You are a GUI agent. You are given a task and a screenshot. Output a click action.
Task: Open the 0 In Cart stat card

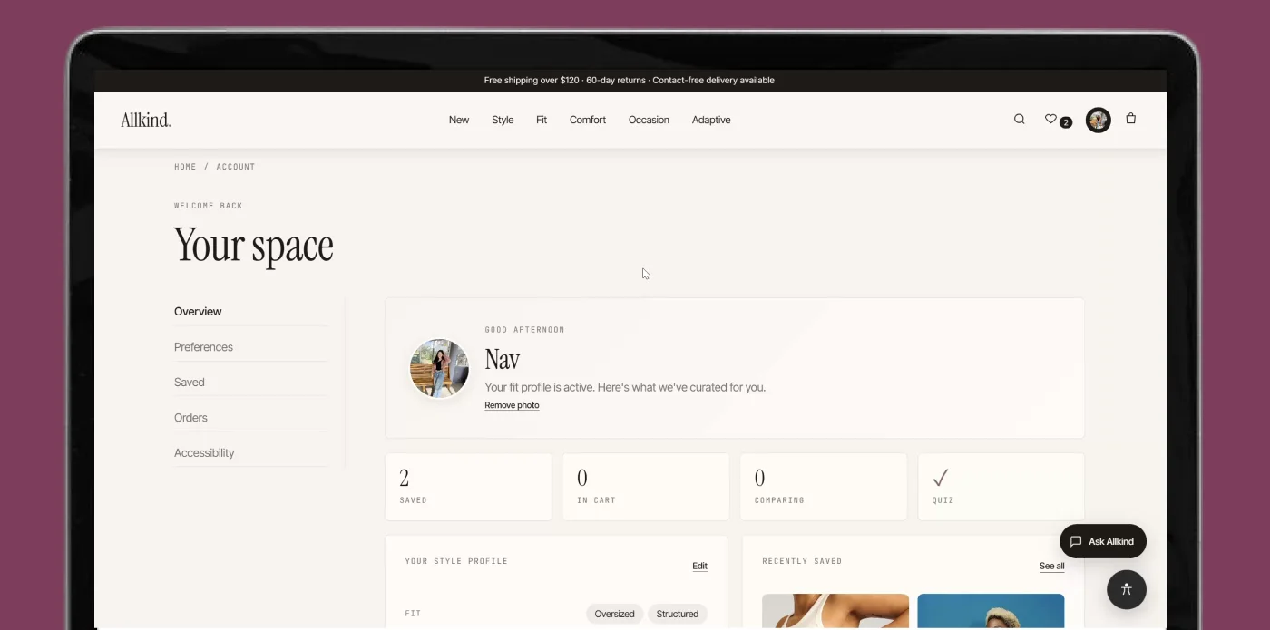tap(646, 487)
